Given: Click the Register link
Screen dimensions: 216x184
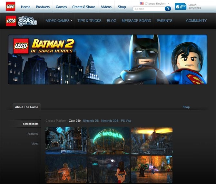Looking at the screenshot, I should pos(195,8).
